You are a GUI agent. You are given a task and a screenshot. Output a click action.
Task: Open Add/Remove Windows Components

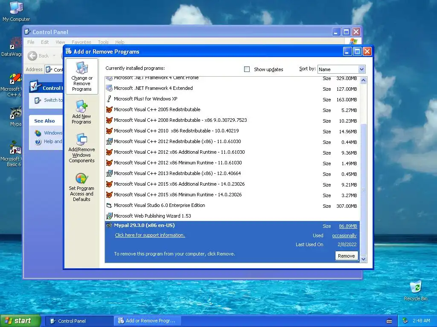[x=82, y=148]
